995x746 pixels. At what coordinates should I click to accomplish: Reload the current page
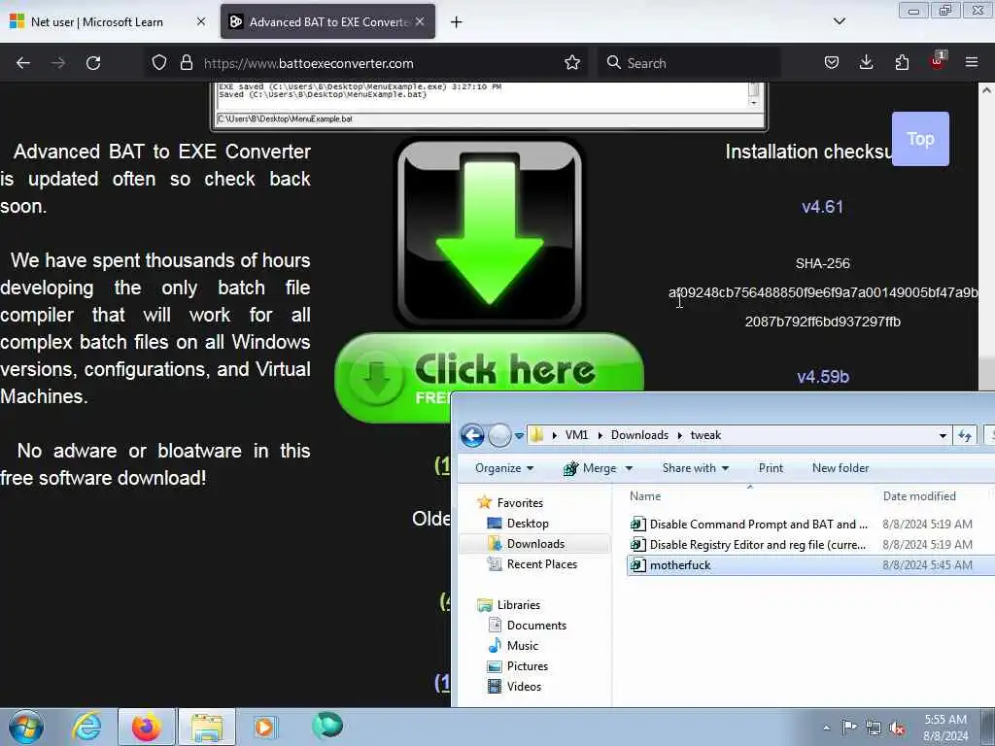[93, 63]
